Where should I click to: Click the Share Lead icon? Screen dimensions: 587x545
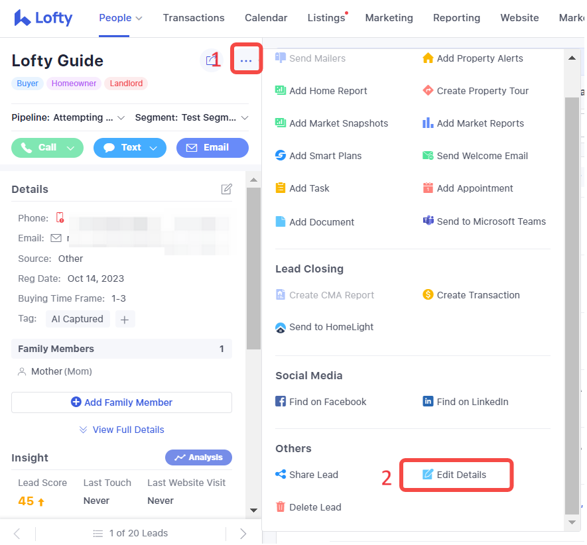pyautogui.click(x=281, y=474)
